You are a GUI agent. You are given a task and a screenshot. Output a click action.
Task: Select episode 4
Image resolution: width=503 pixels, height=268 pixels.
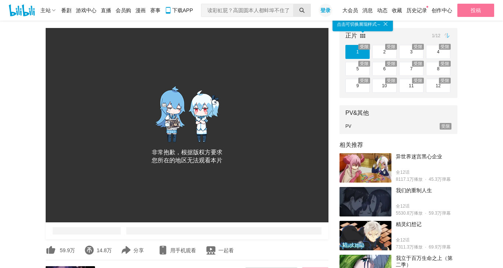tap(438, 52)
